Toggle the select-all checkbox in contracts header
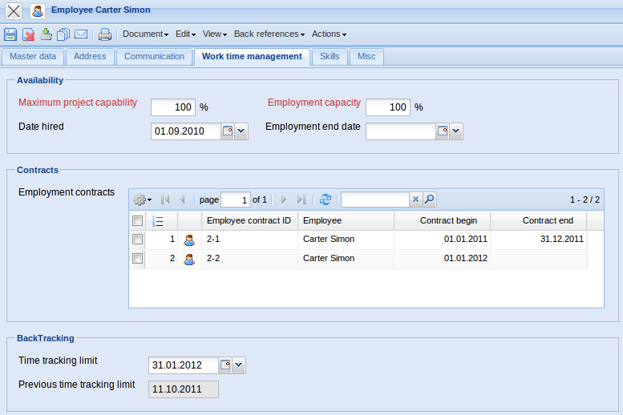The width and height of the screenshot is (623, 415). (138, 221)
